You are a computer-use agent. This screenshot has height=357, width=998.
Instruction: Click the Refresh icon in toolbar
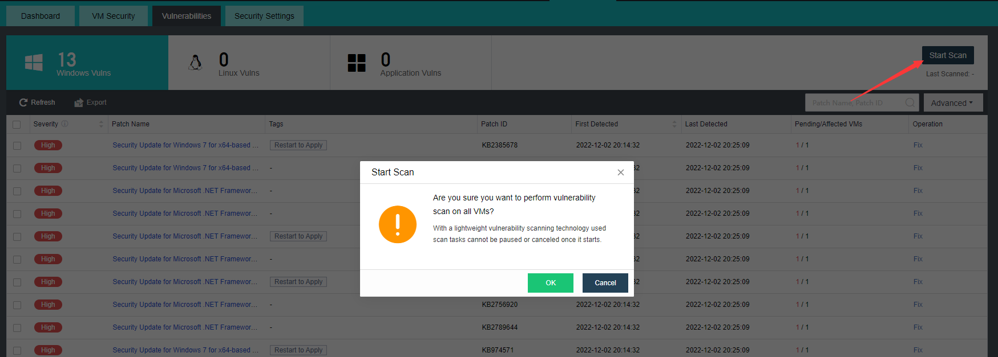pyautogui.click(x=23, y=102)
